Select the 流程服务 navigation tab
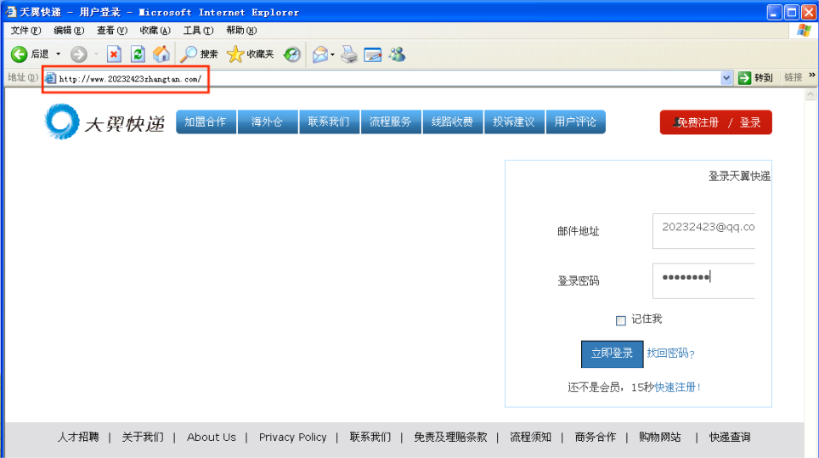Image resolution: width=819 pixels, height=458 pixels. tap(391, 122)
